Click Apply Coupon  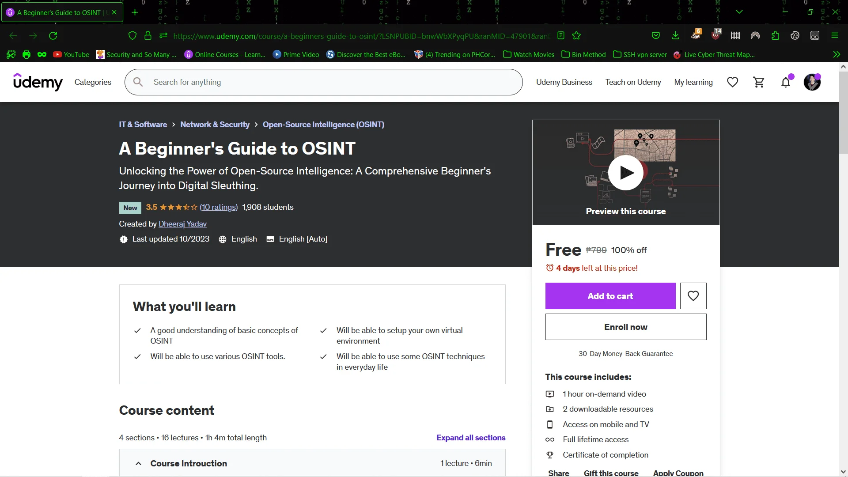[x=678, y=473]
